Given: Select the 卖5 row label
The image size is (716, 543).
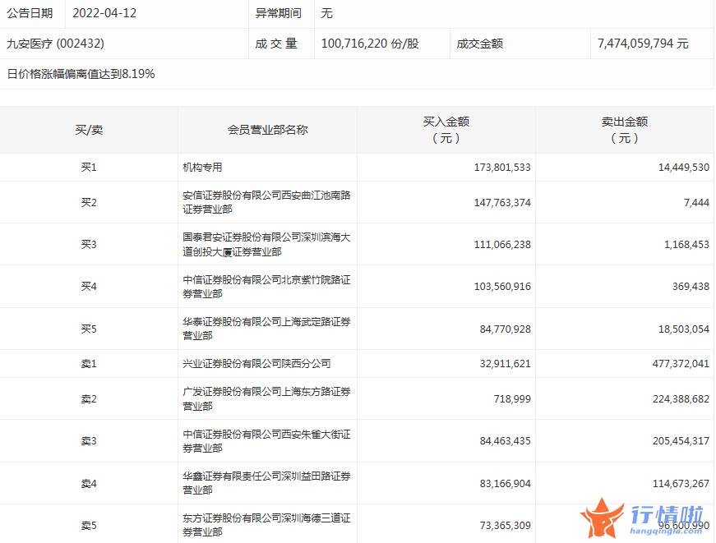Looking at the screenshot, I should coord(89,525).
